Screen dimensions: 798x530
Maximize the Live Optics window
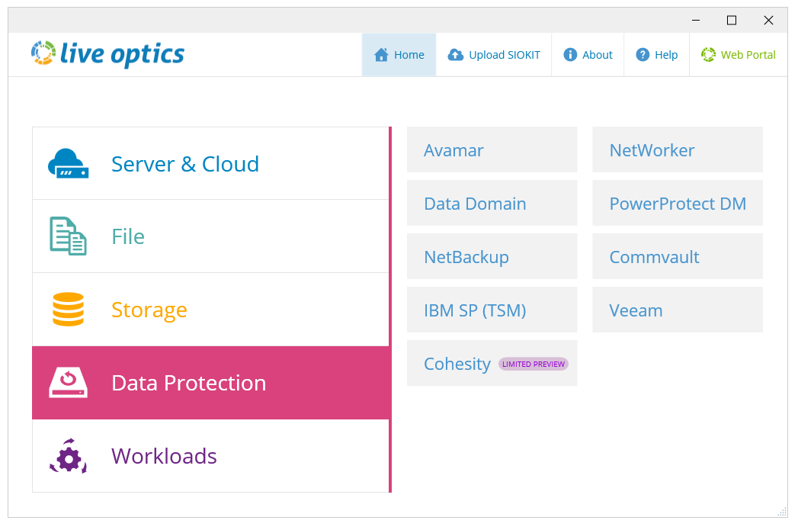(732, 21)
